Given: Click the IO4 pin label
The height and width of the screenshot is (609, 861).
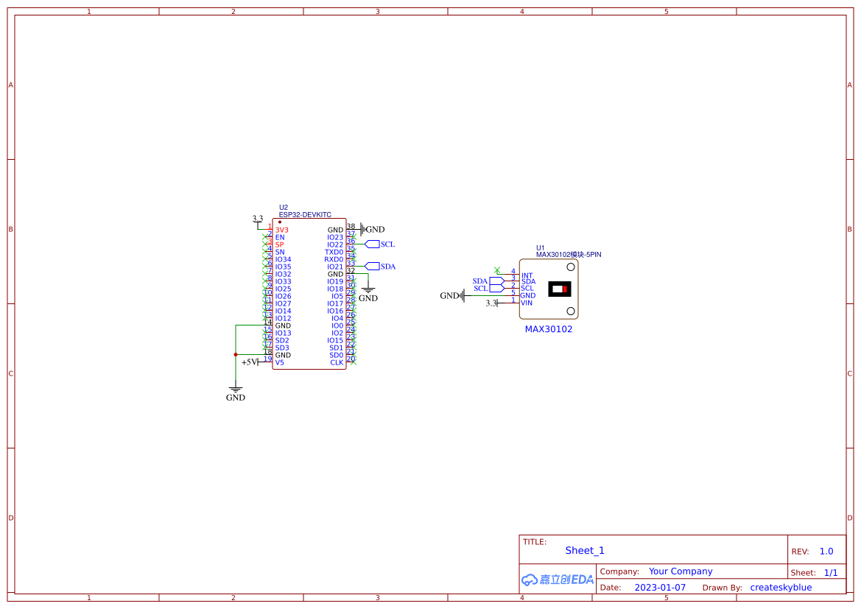Looking at the screenshot, I should click(337, 319).
